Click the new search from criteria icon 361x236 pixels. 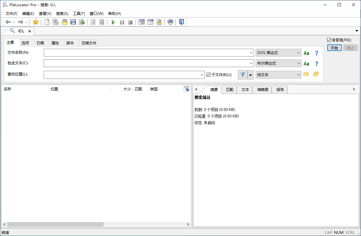(x=55, y=22)
